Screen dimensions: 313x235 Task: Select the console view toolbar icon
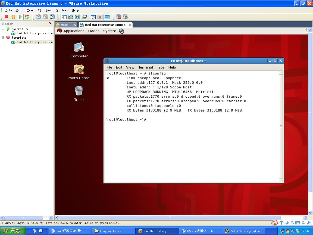(107, 17)
